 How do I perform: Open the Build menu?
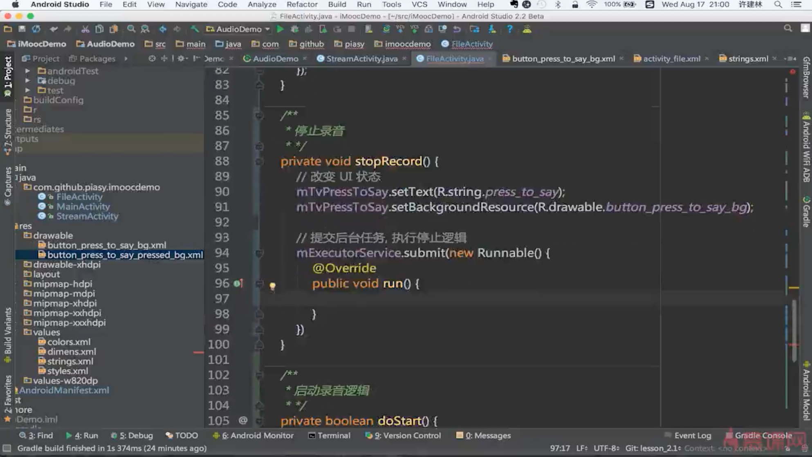tap(337, 4)
